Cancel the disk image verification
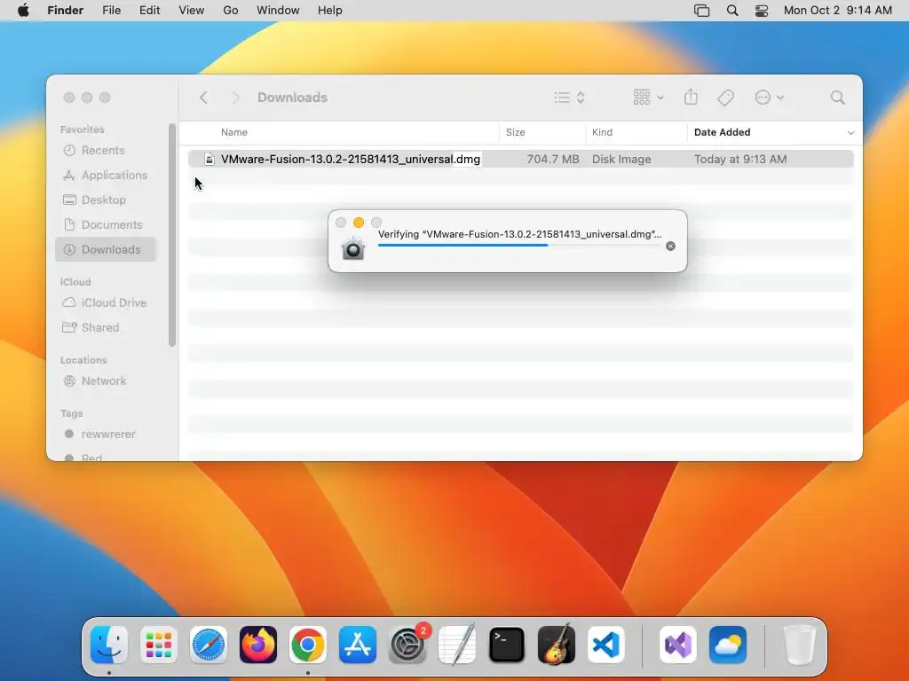 click(670, 247)
